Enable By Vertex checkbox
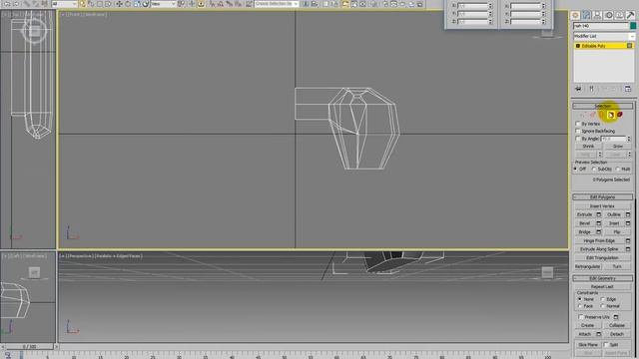639x359 pixels. [x=578, y=124]
